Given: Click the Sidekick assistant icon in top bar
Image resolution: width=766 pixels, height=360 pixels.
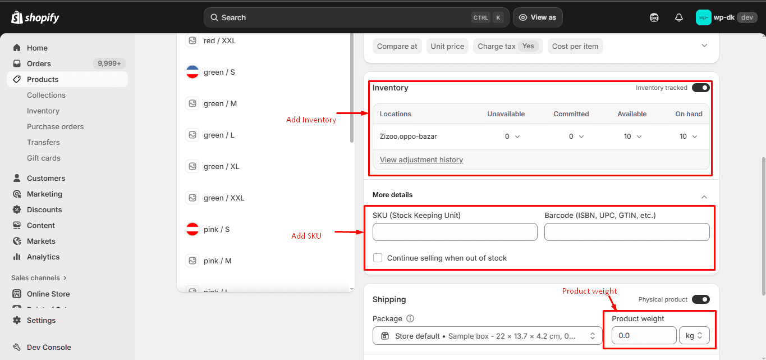Looking at the screenshot, I should (654, 17).
